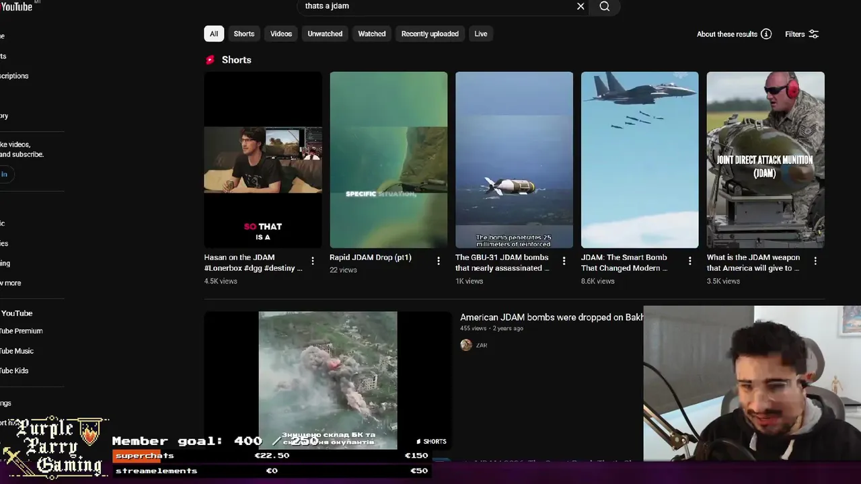This screenshot has width=861, height=484.
Task: Click the search magnifier button
Action: click(x=604, y=6)
